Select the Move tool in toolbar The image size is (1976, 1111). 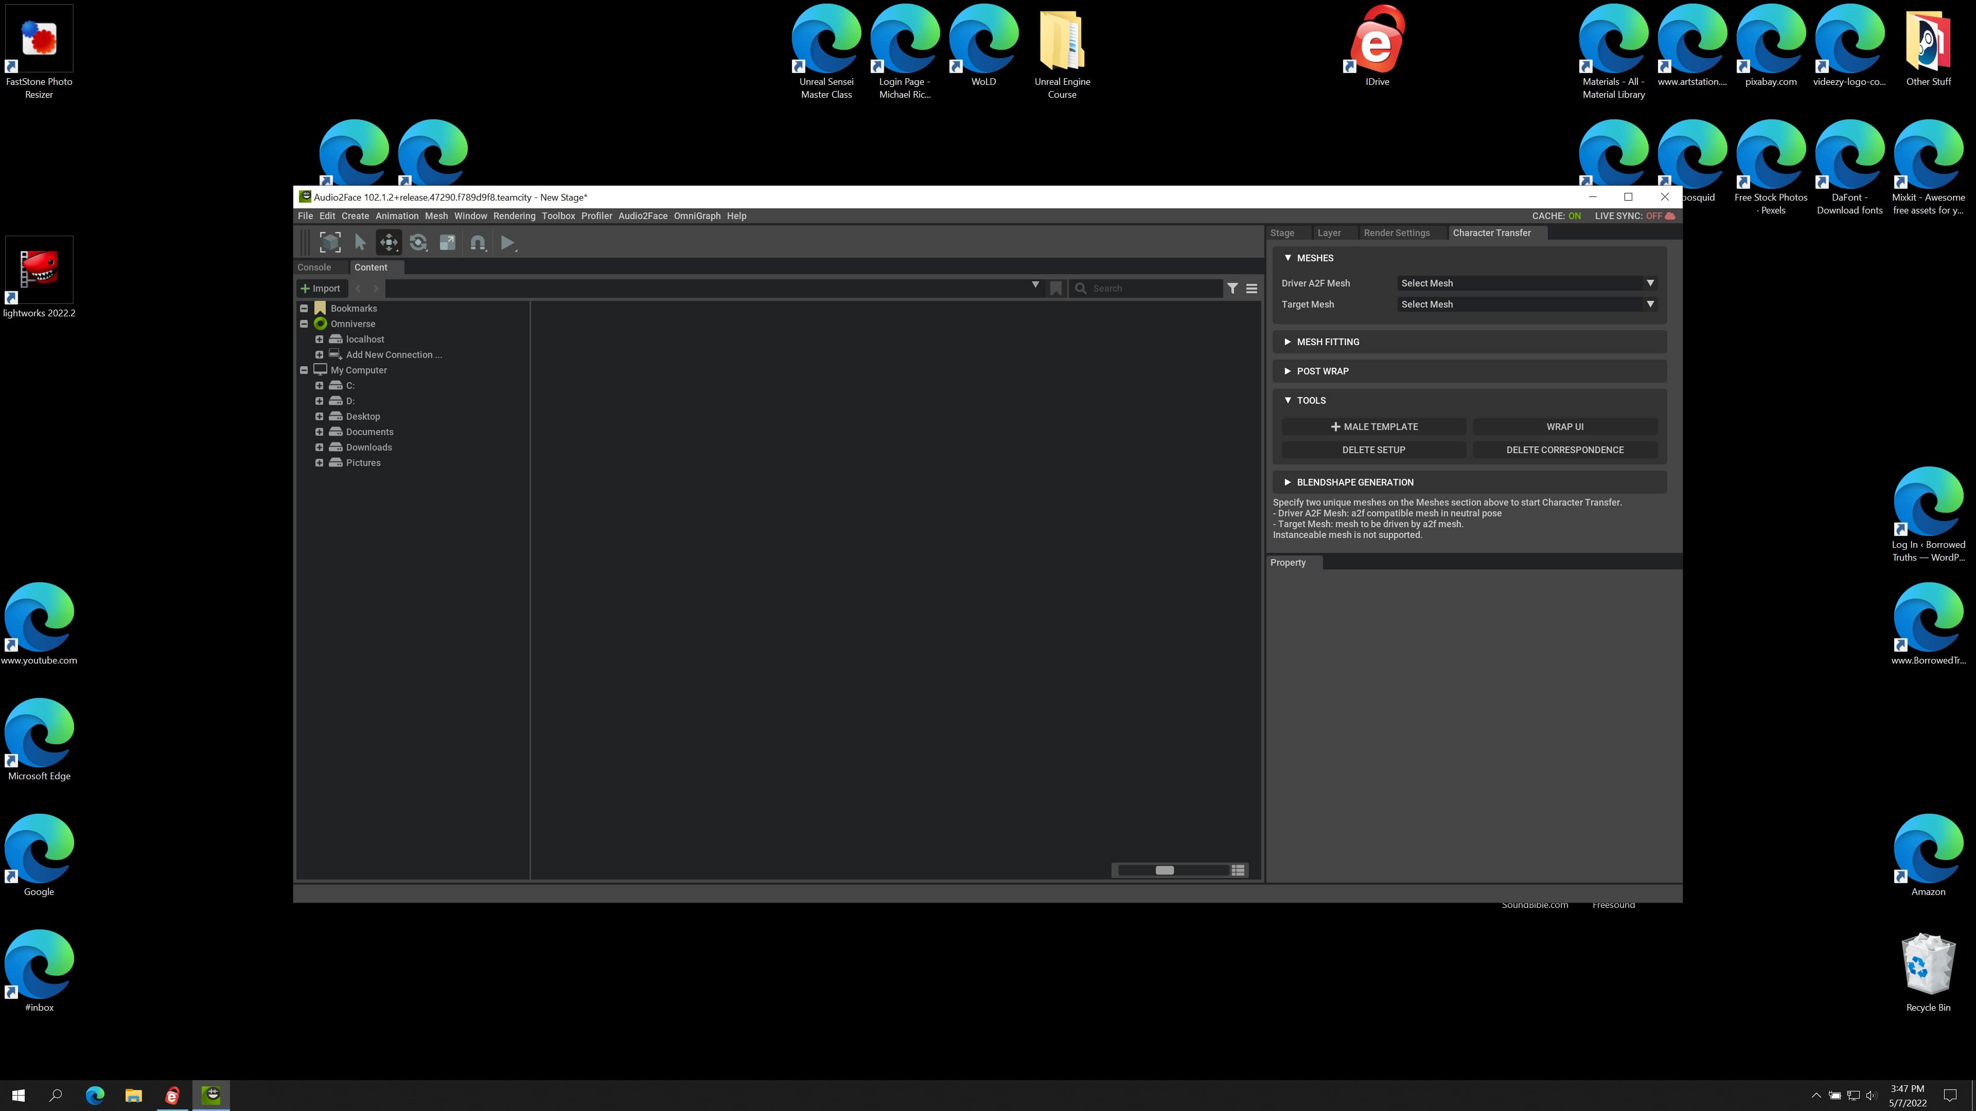tap(389, 243)
